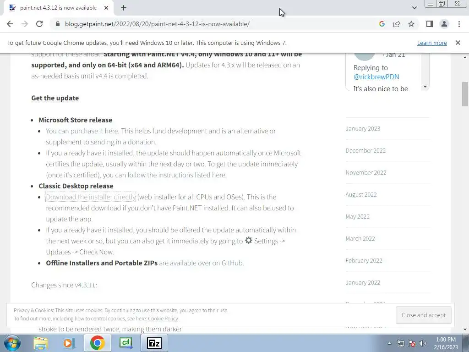Open Chrome side panel
The height and width of the screenshot is (352, 469).
430,24
